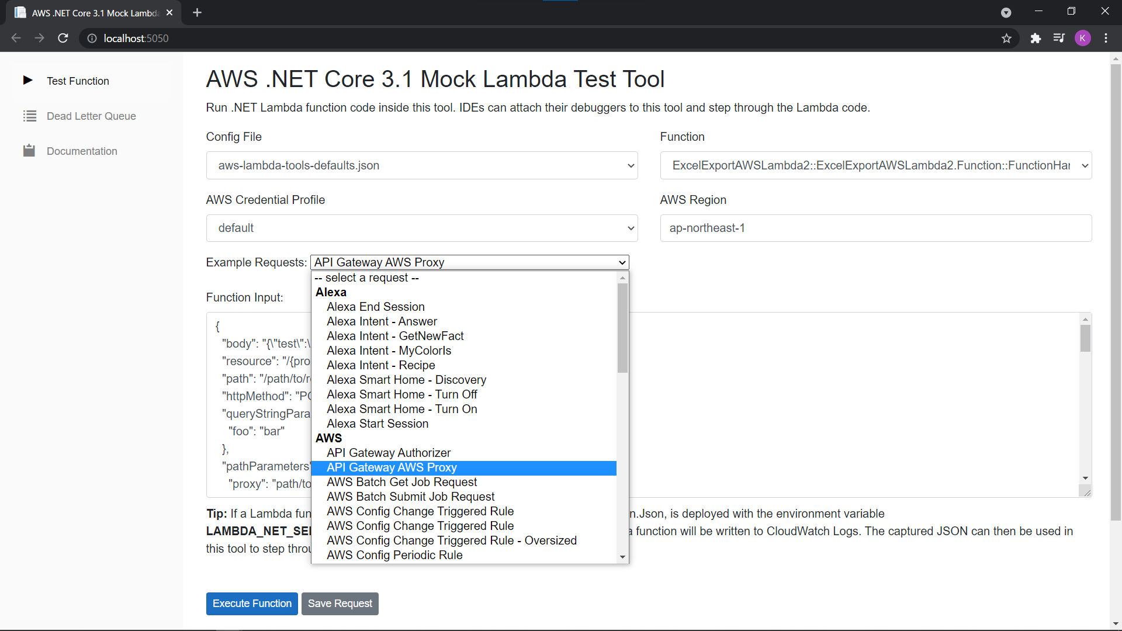
Task: Select Alexa Intent - Recipe request
Action: [464, 365]
